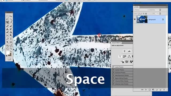171x96 pixels.
Task: Swap foreground and background colors
Action: 11,51
